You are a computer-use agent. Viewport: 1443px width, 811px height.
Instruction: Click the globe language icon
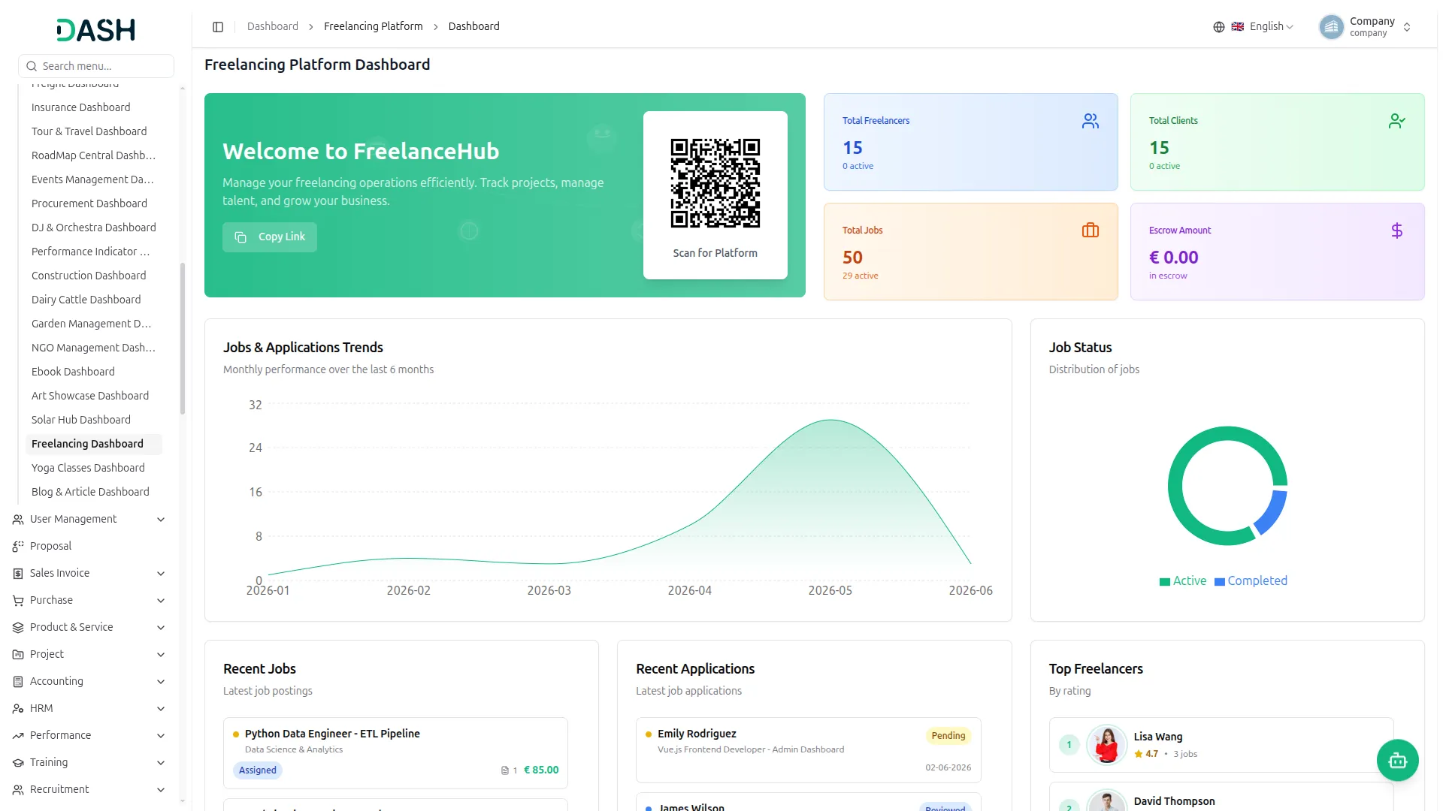[1218, 27]
